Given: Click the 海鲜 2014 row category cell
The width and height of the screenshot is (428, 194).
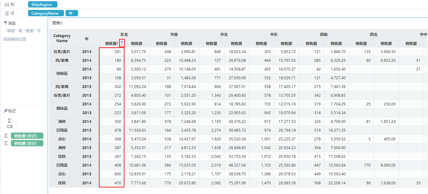Looking at the screenshot, I should (x=62, y=122).
